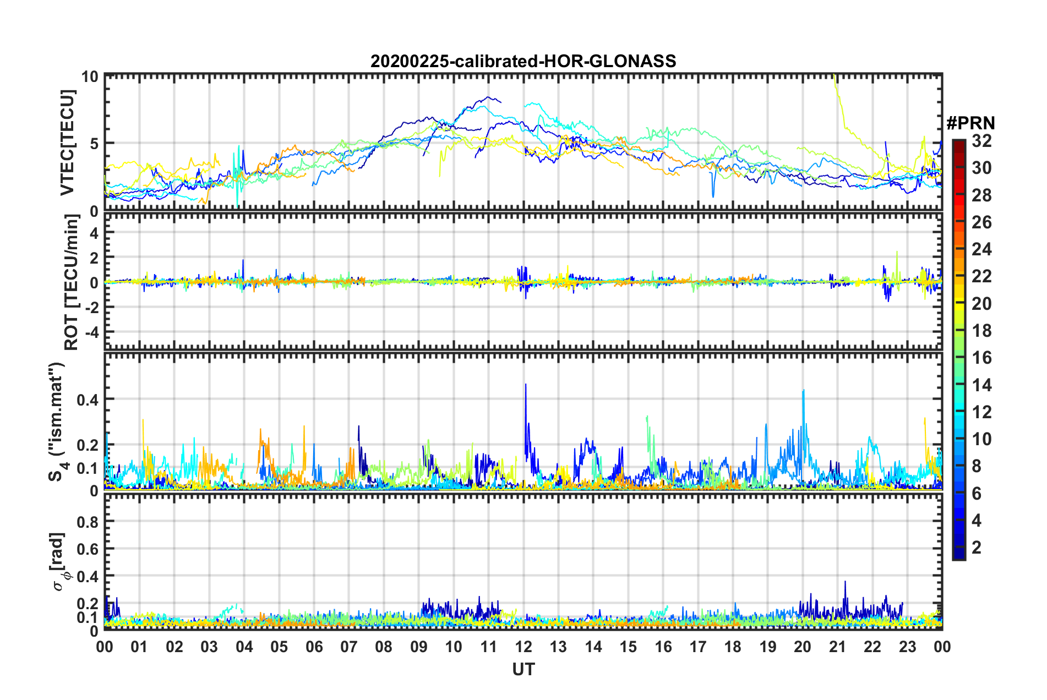Click x-axis tick label 18
This screenshot has width=1047, height=700.
tap(733, 647)
